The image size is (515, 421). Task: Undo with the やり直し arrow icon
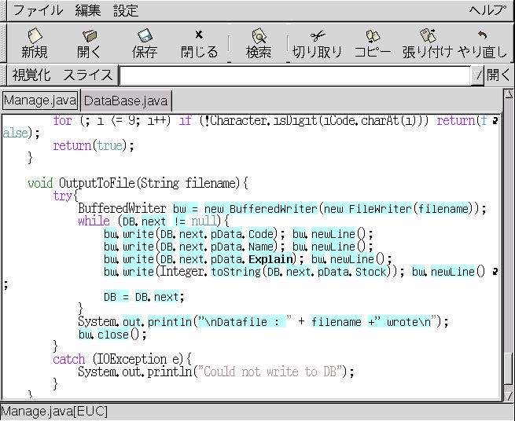click(483, 43)
